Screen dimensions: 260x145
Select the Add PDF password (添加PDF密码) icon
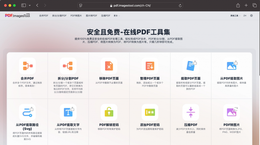click(x=150, y=112)
